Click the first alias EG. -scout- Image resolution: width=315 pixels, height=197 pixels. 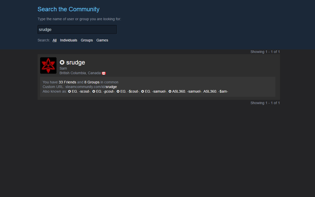coord(79,91)
